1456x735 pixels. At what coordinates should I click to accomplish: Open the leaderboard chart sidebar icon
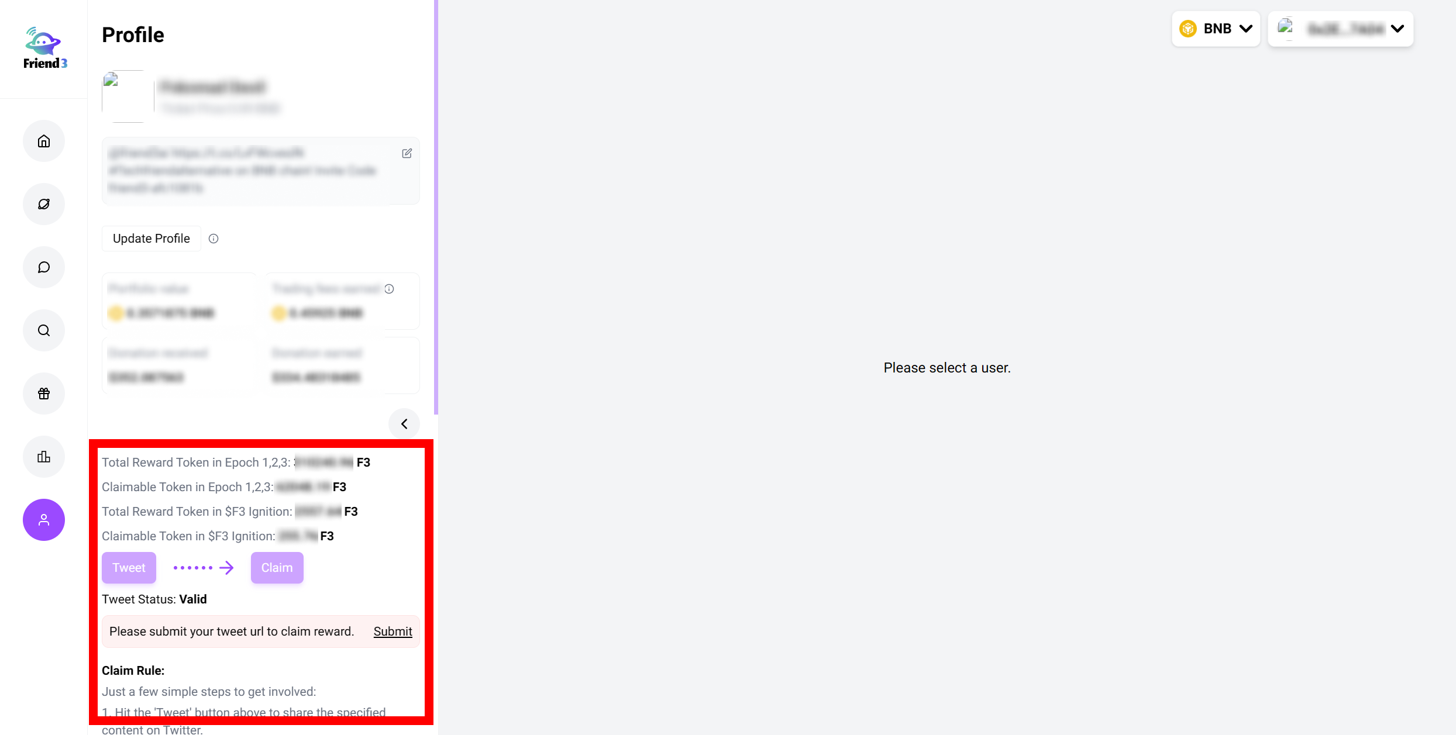click(x=44, y=457)
